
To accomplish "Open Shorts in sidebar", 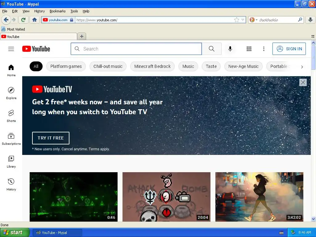I will tap(11, 116).
